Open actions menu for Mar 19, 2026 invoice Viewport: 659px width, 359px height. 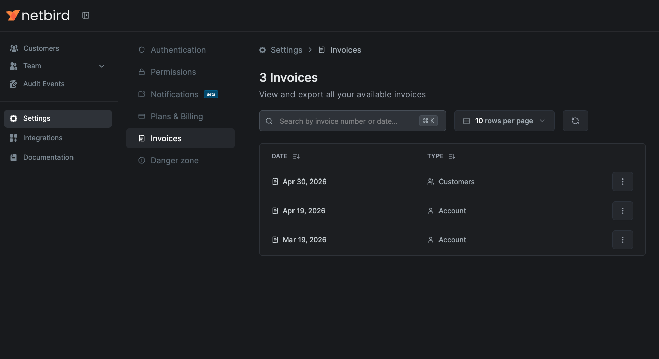click(623, 240)
